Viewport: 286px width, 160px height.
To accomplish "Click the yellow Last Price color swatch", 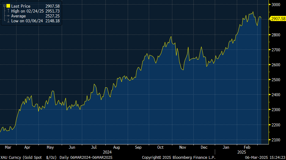I will pyautogui.click(x=8, y=6).
